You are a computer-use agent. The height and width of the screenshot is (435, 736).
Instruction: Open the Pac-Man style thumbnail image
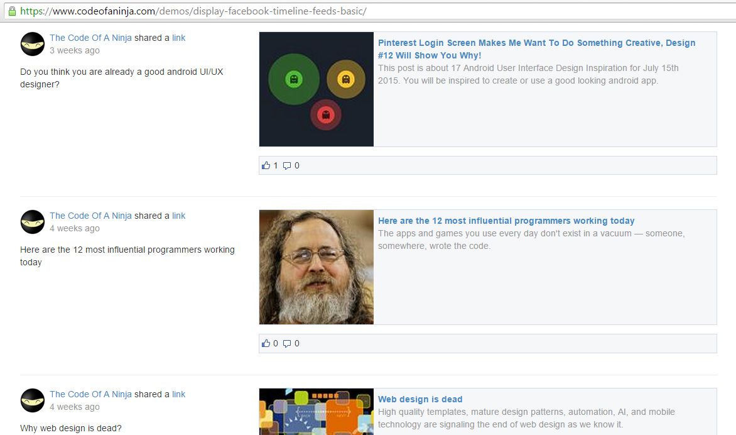point(316,89)
